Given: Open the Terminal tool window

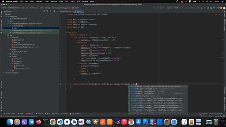Looking at the screenshot, I should point(39,114).
